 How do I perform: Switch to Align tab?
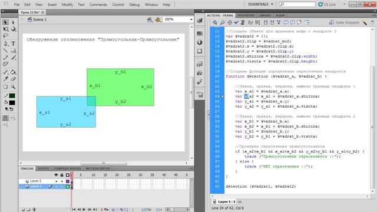click(280, 15)
